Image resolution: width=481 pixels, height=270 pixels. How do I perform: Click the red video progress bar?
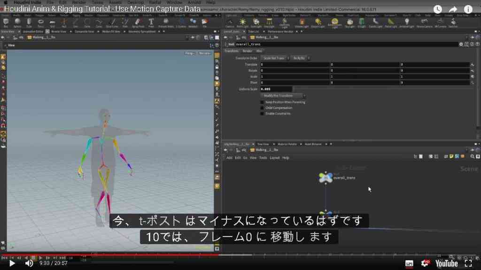pos(110,255)
